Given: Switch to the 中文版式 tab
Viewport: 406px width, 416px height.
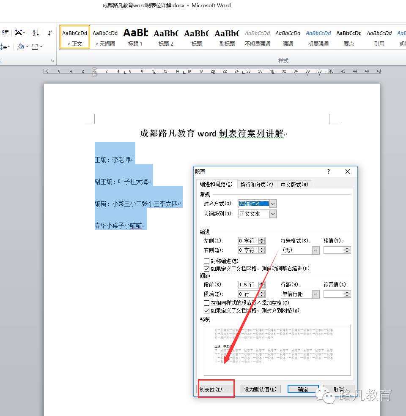Looking at the screenshot, I should tap(294, 185).
